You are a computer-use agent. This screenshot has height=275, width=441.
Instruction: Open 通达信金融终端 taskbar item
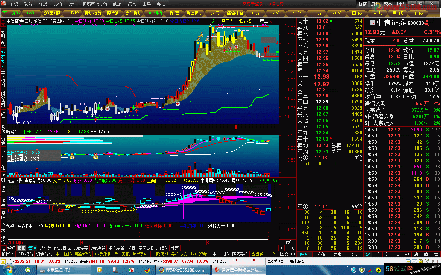coord(239,270)
